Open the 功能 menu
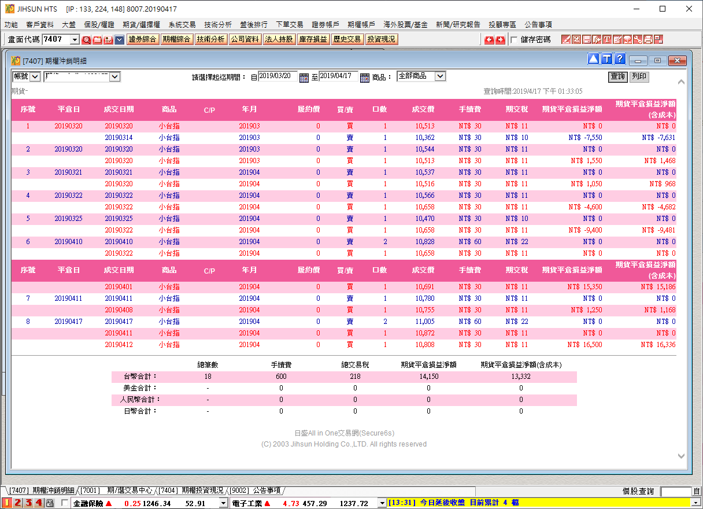The image size is (703, 509). click(11, 25)
